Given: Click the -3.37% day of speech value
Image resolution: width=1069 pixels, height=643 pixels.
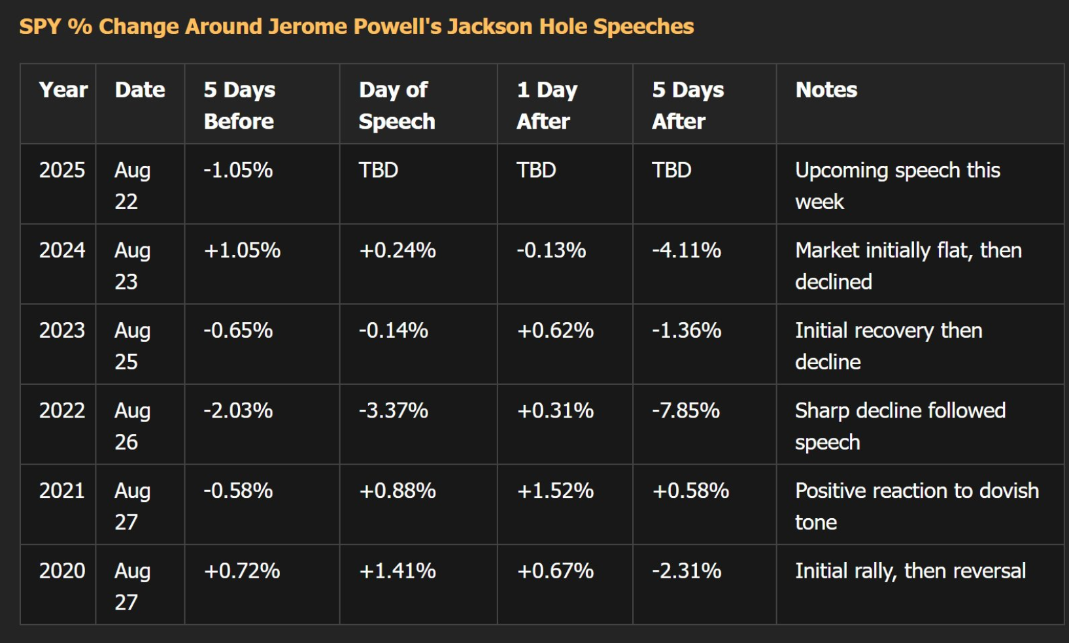Looking at the screenshot, I should 394,410.
